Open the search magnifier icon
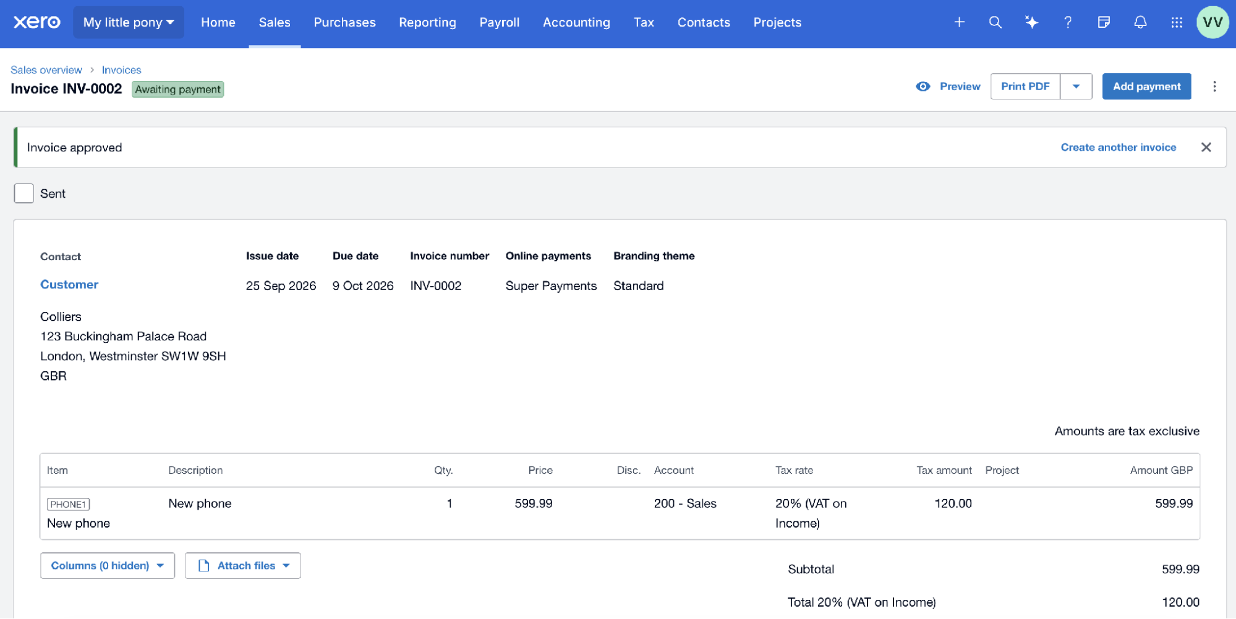Image resolution: width=1236 pixels, height=619 pixels. tap(995, 22)
